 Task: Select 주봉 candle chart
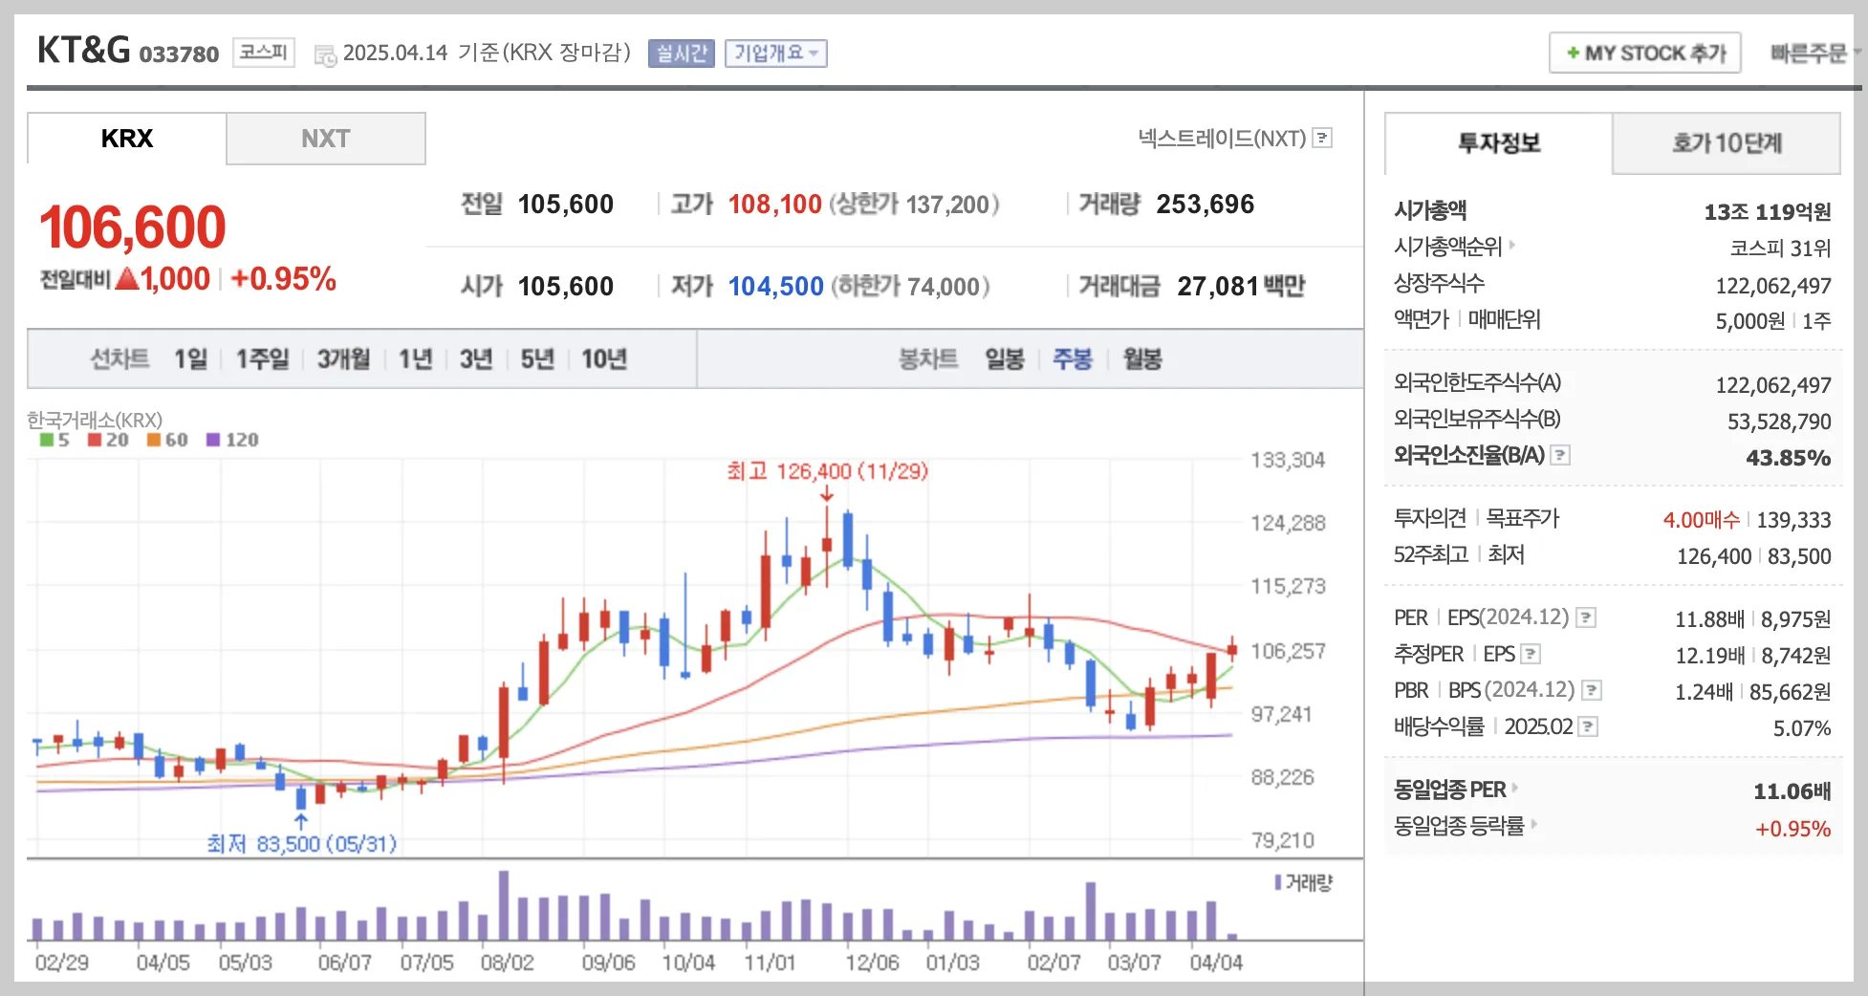pos(1073,359)
